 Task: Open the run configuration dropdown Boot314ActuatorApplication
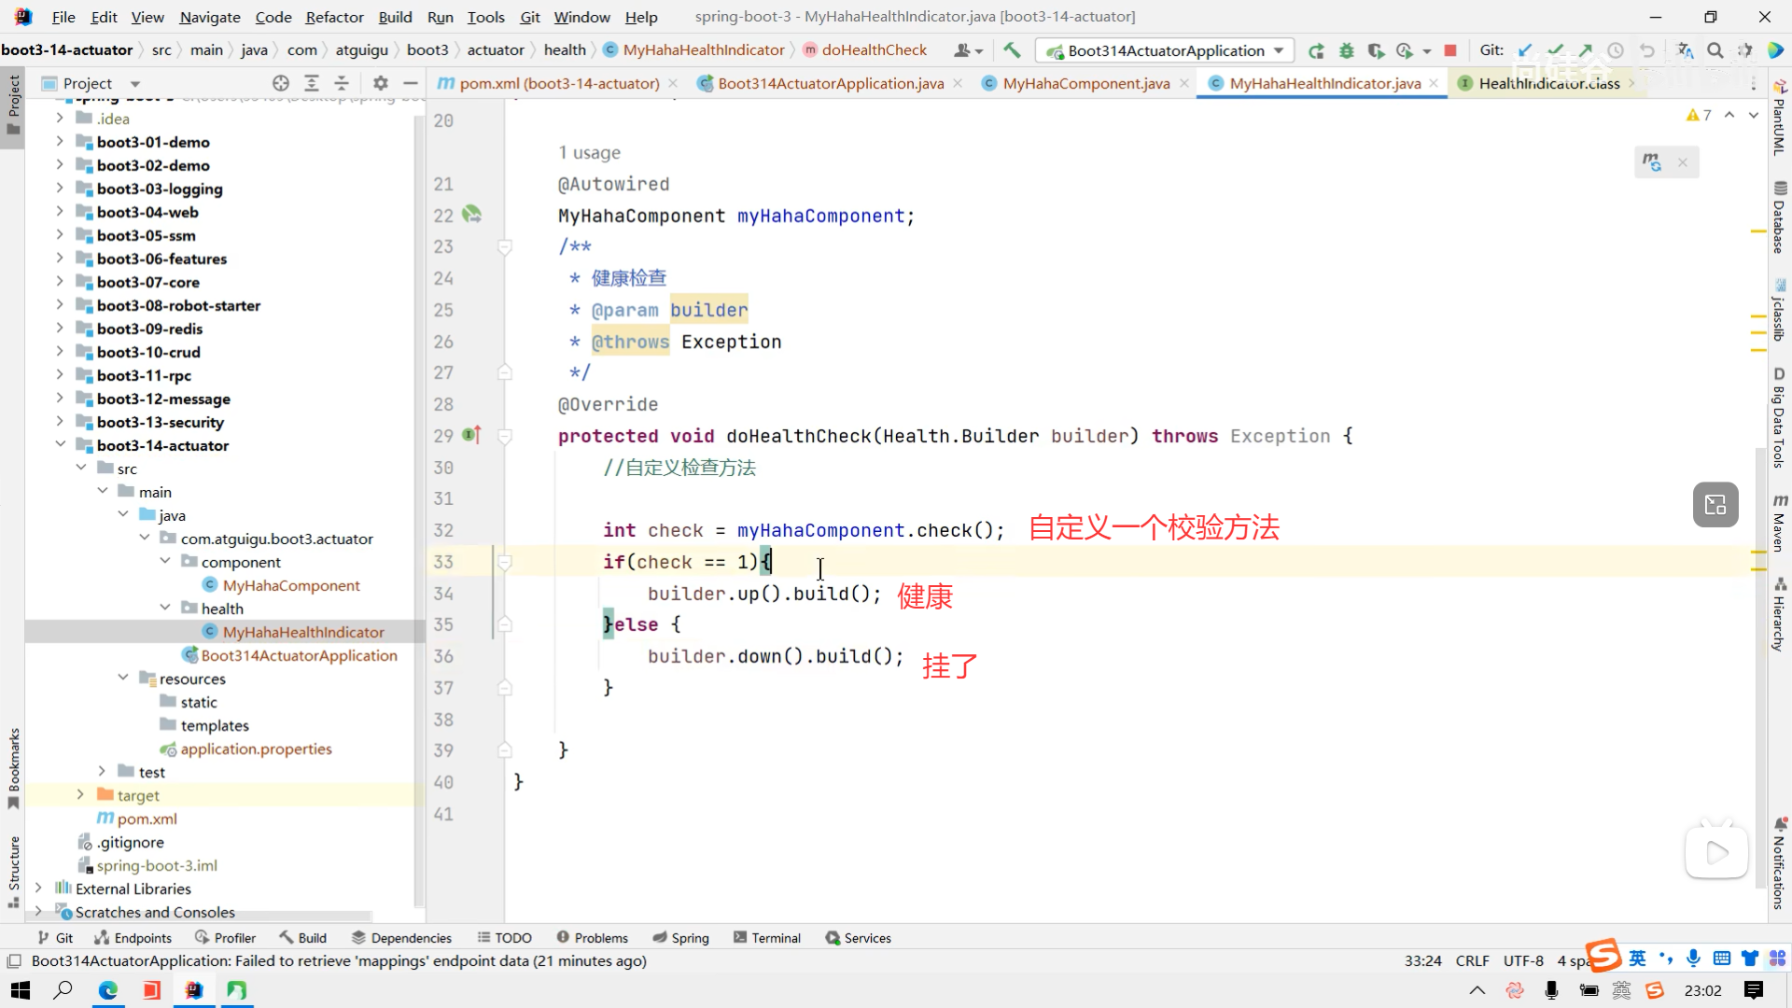[1166, 50]
